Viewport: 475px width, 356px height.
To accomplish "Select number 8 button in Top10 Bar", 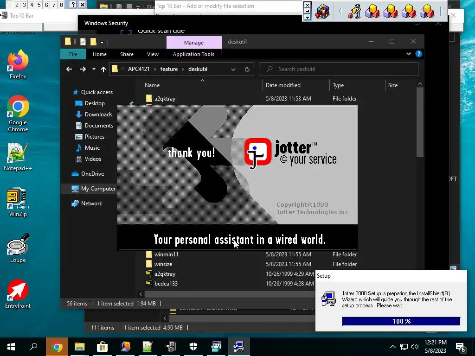I will (62, 5).
